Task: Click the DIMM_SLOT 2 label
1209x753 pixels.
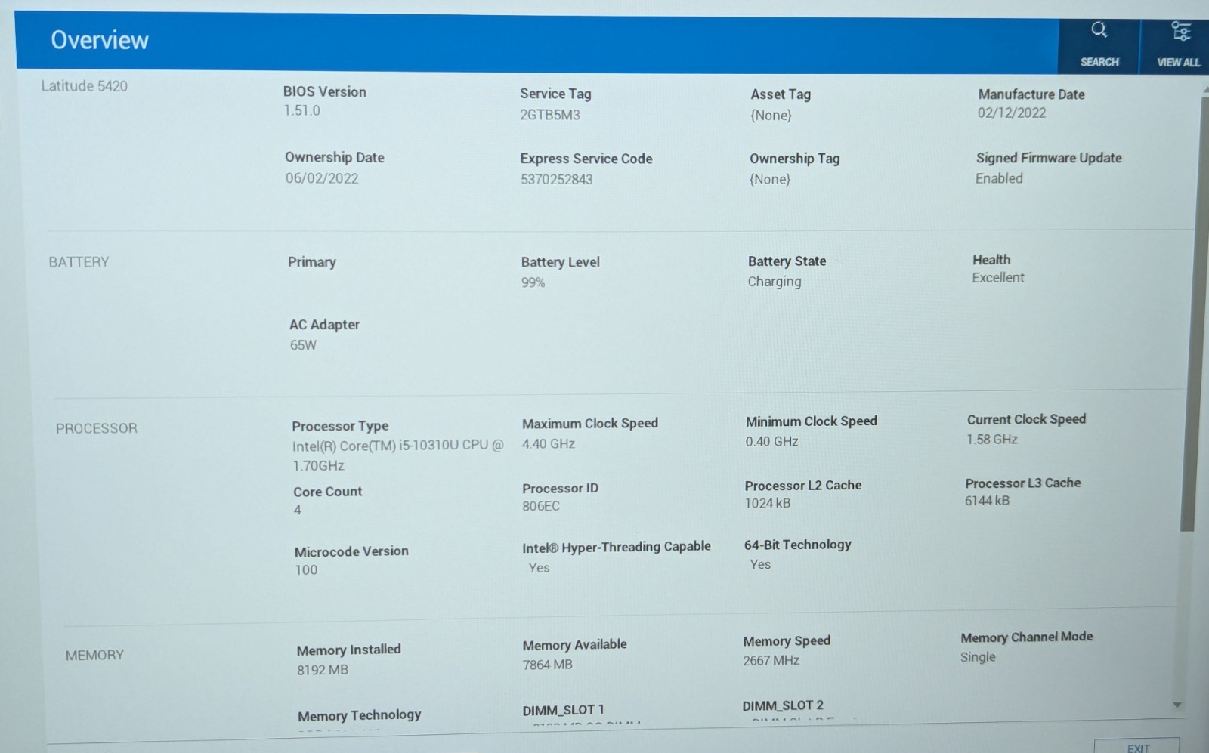Action: point(783,705)
